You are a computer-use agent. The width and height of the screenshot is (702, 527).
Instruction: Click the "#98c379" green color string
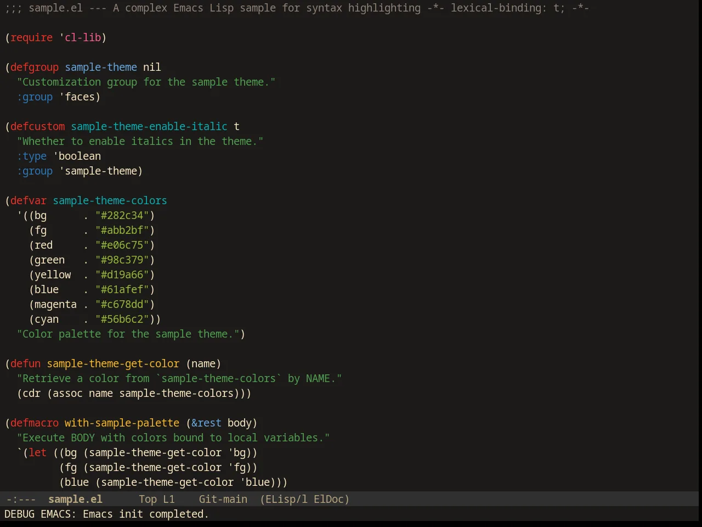tap(122, 260)
